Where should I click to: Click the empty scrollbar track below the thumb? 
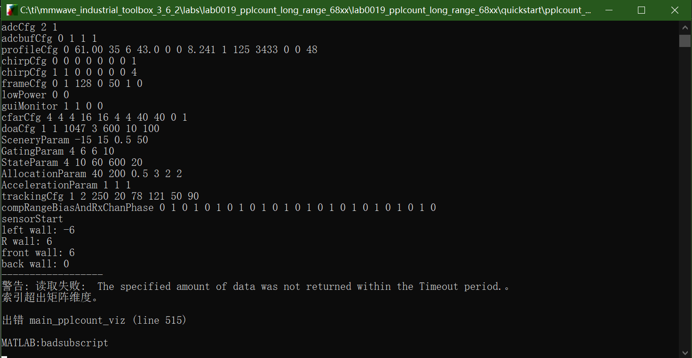point(684,197)
